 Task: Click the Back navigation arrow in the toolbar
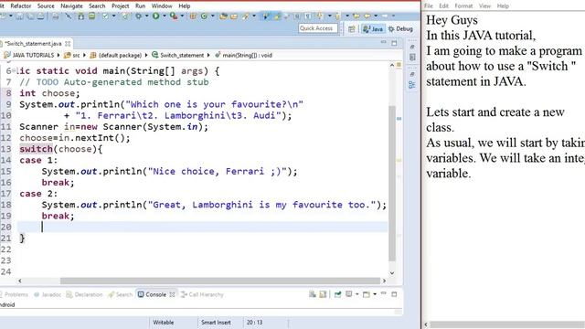tap(367, 16)
